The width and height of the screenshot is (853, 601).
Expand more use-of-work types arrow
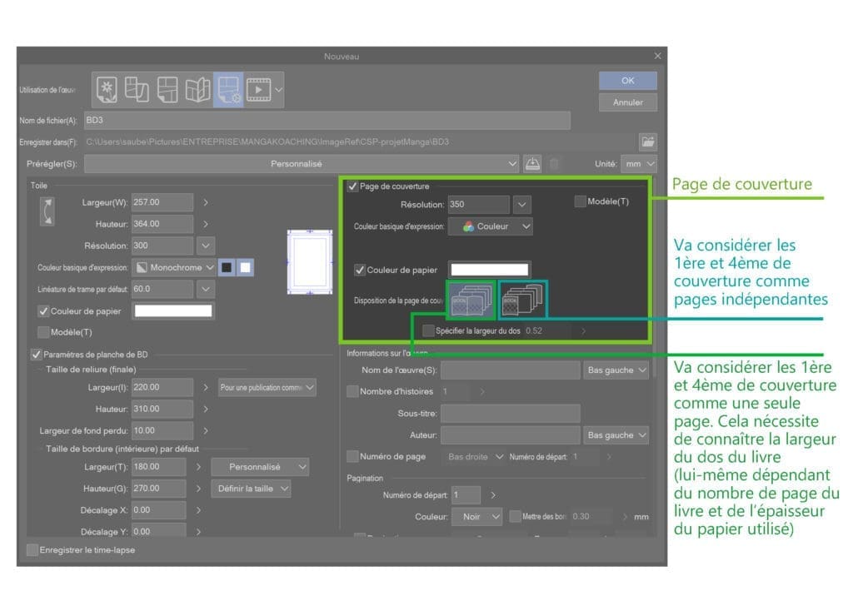[278, 90]
